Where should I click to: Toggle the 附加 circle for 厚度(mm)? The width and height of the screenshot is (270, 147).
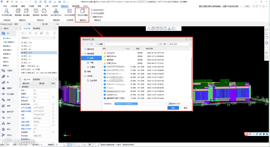click(x=53, y=97)
